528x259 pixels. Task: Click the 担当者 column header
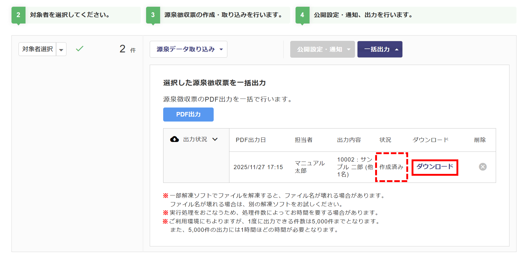(303, 140)
